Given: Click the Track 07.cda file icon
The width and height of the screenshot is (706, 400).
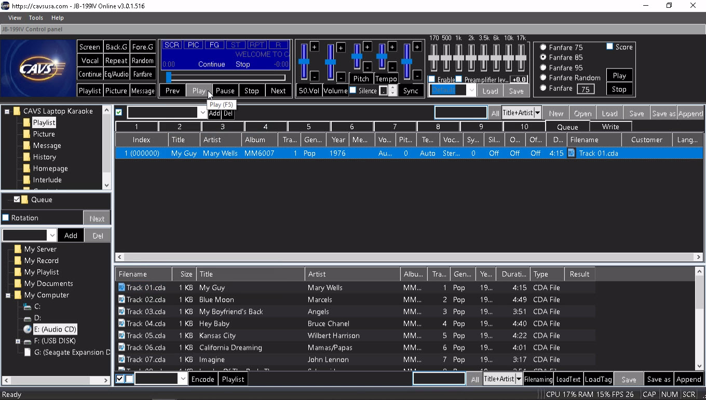Looking at the screenshot, I should [x=121, y=359].
